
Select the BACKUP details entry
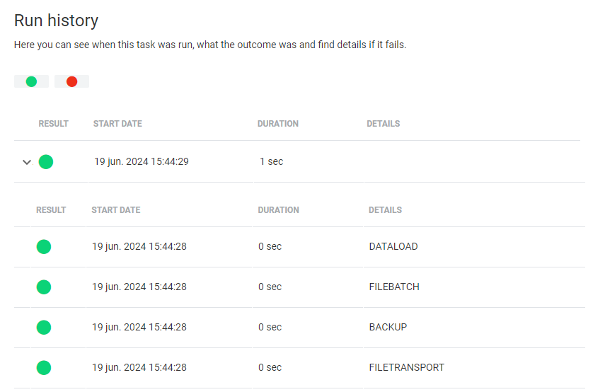388,328
